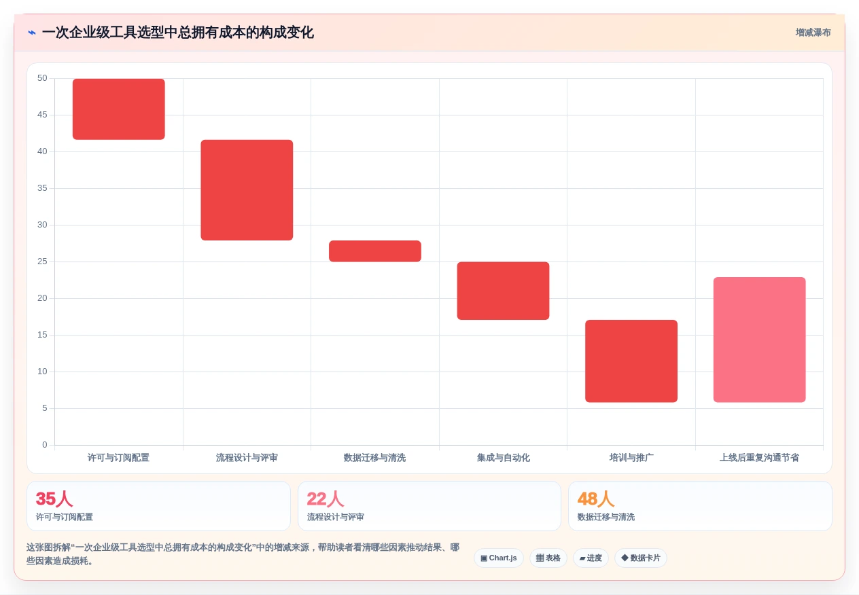Click the description paragraph starting 这张图拆解
Screen dimensions: 859x595
tap(243, 554)
